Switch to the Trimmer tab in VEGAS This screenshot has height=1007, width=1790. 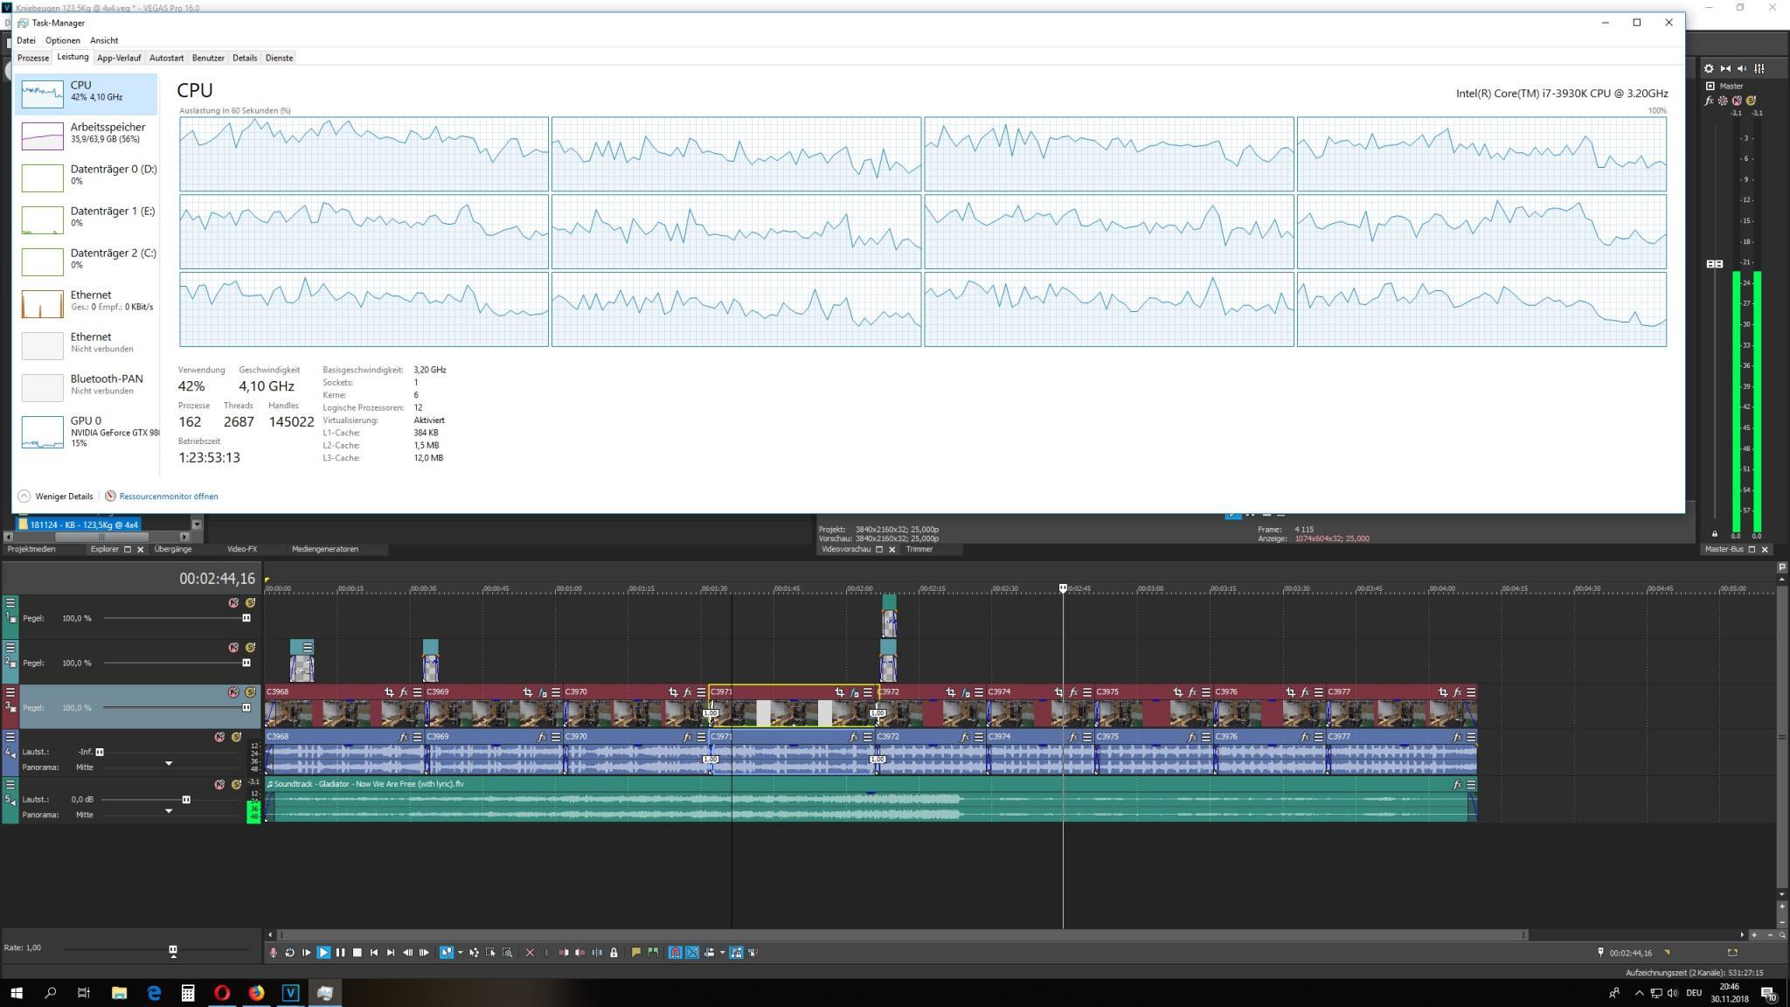coord(919,549)
